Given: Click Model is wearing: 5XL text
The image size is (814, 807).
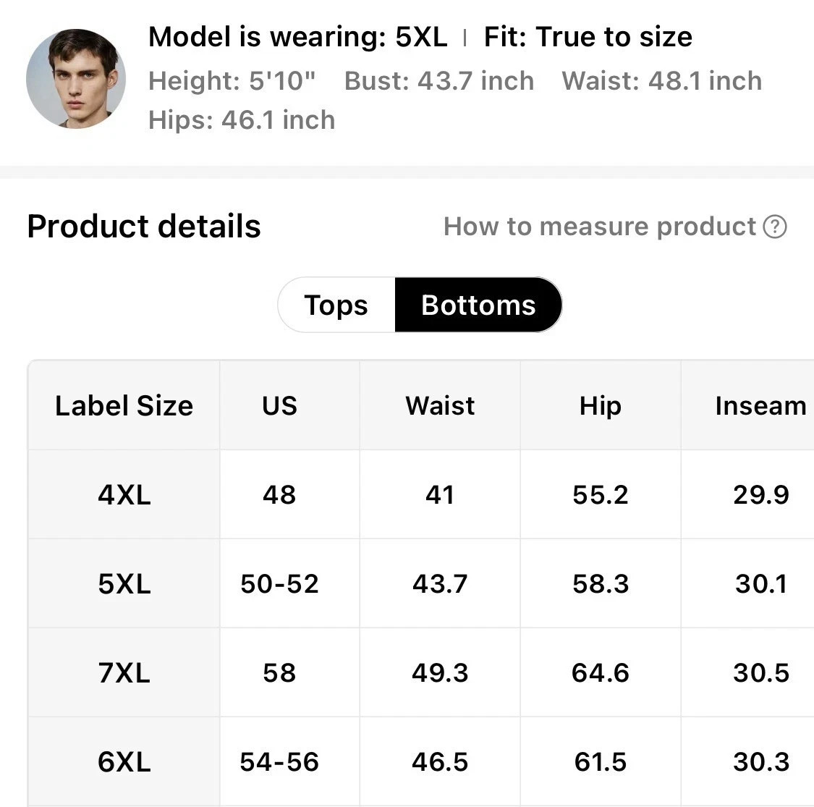Looking at the screenshot, I should point(297,36).
